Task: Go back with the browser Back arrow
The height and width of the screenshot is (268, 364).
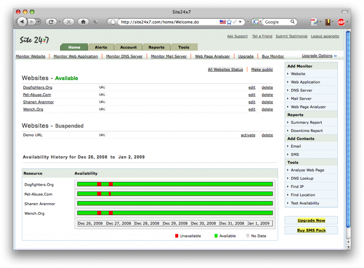Action: (22, 22)
